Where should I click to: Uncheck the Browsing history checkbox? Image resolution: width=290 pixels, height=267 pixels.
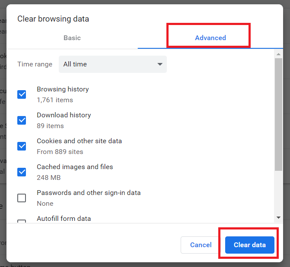point(22,94)
